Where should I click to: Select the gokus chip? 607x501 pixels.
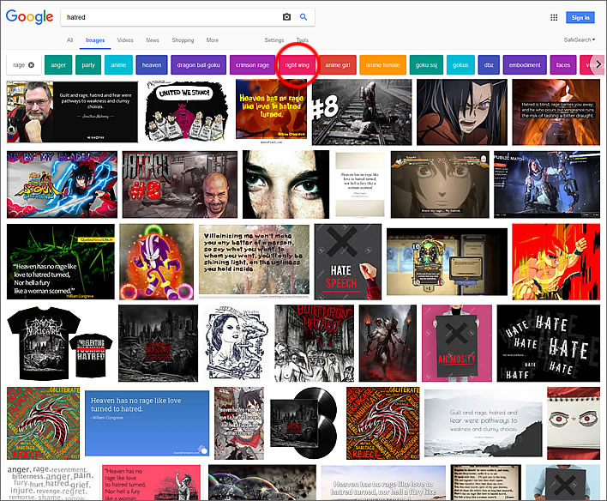coord(460,65)
